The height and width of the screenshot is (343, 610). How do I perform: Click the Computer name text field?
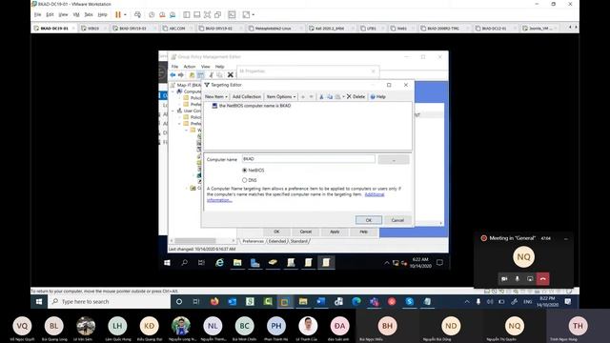(309, 159)
